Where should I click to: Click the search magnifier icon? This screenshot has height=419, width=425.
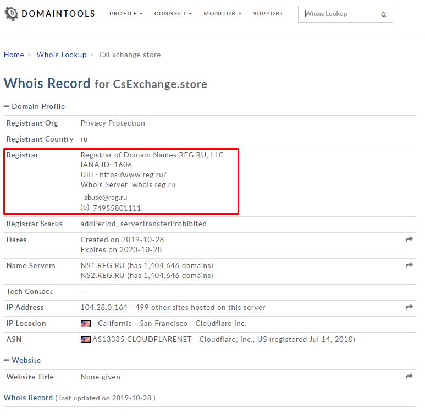(384, 15)
